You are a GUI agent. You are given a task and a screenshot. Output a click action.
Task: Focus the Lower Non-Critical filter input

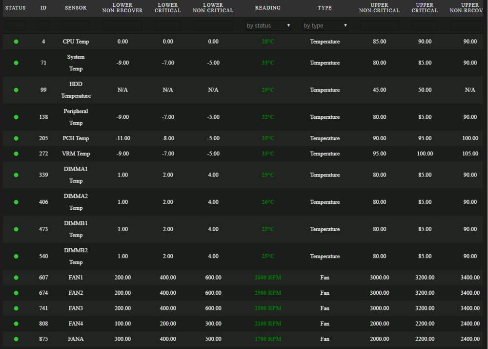point(213,25)
